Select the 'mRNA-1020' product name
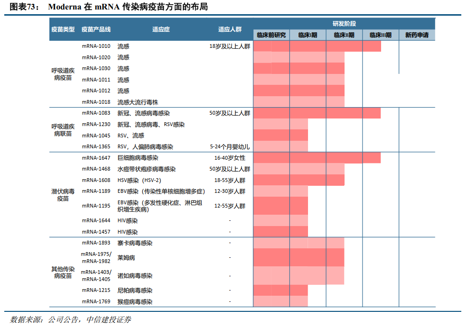Screen dimensions: 467x327 [96, 57]
